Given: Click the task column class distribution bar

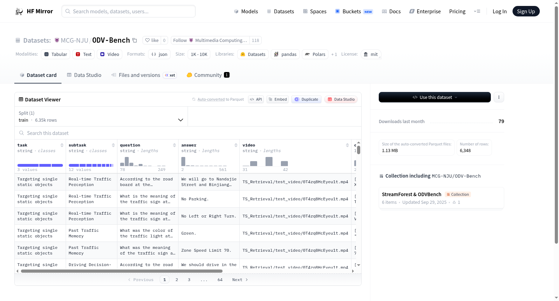Looking at the screenshot, I should [40, 165].
